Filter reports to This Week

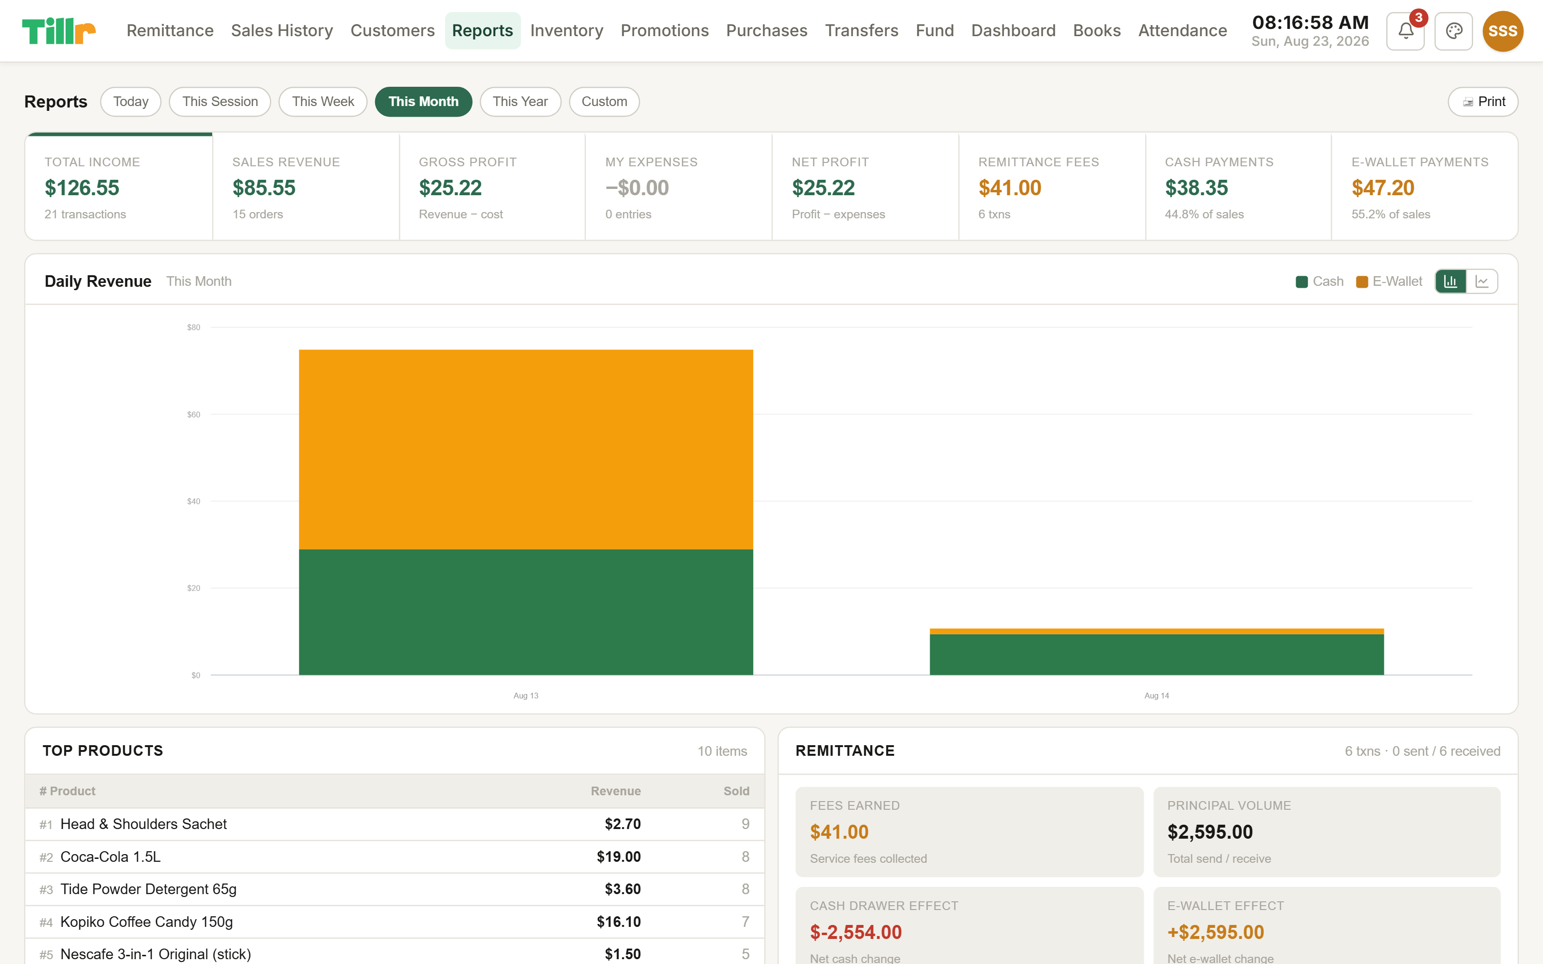click(323, 101)
